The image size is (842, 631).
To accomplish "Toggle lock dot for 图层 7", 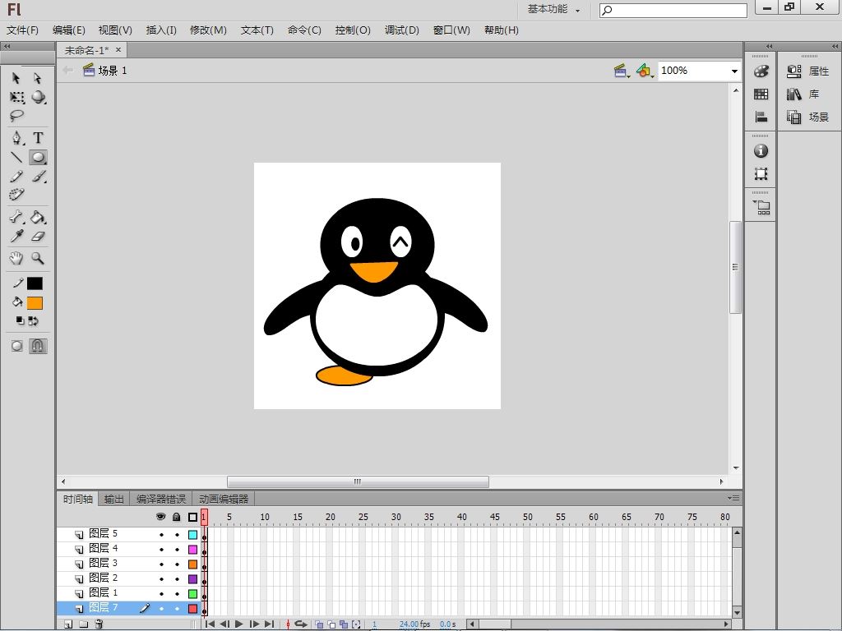I will pyautogui.click(x=177, y=609).
